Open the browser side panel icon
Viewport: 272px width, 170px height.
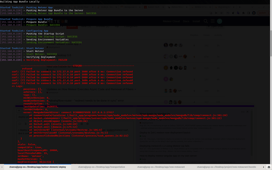pos(248,13)
